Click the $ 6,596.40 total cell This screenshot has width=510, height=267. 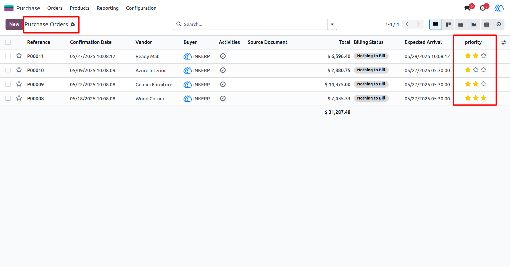click(339, 56)
